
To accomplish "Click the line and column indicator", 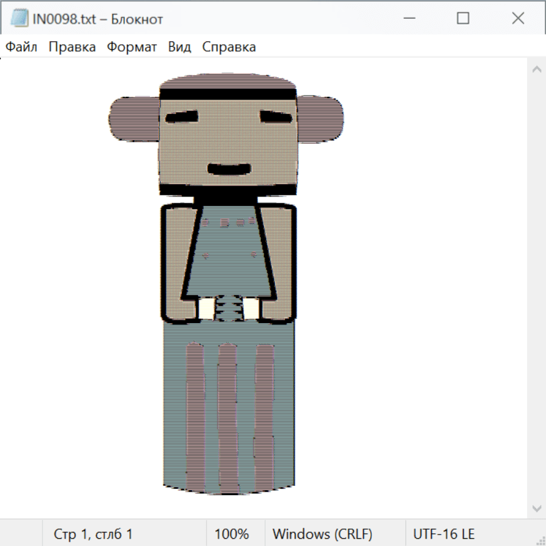I will (93, 534).
